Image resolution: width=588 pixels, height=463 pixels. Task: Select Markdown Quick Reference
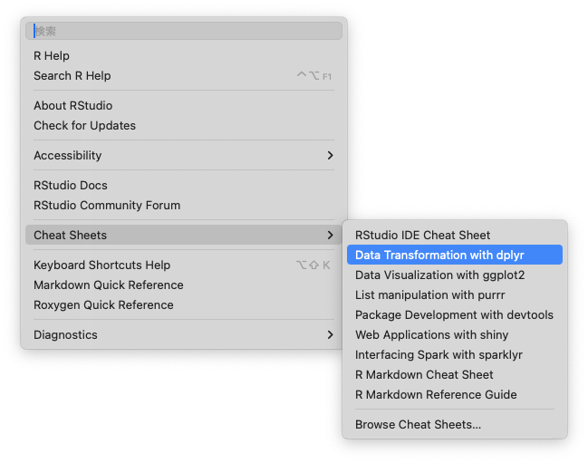(x=109, y=285)
